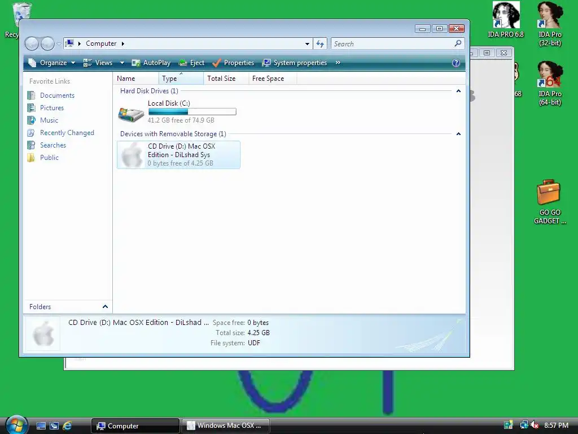Switch to Windows Mac OSX taskbar button
Viewport: 578px width, 434px height.
(226, 426)
